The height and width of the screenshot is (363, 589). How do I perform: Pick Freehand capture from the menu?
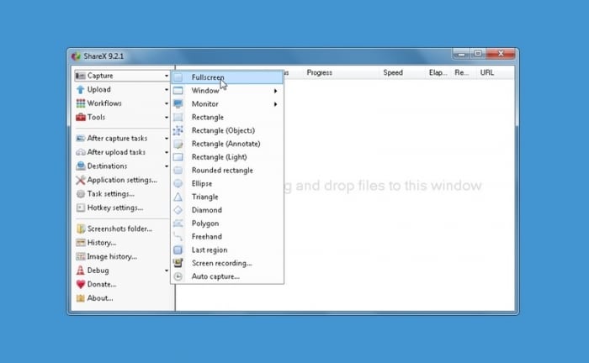208,237
